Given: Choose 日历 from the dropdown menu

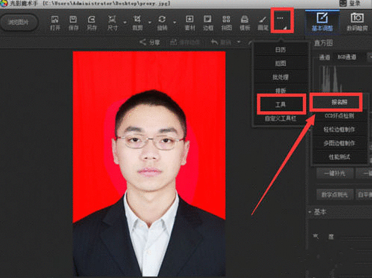Looking at the screenshot, I should pyautogui.click(x=280, y=49).
